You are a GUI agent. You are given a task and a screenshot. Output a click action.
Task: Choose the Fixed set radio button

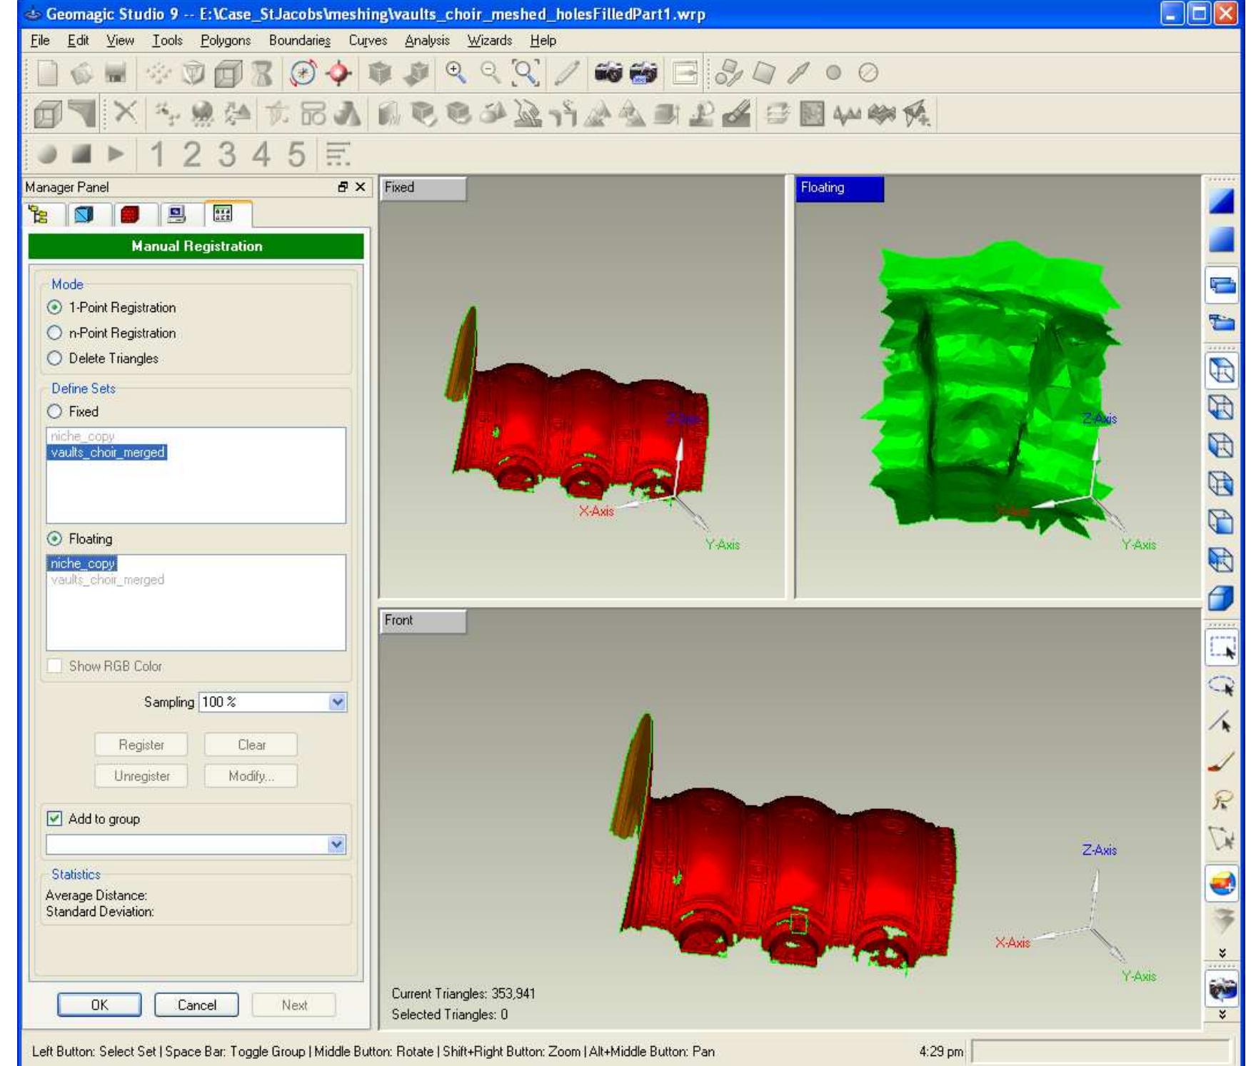[x=54, y=412]
